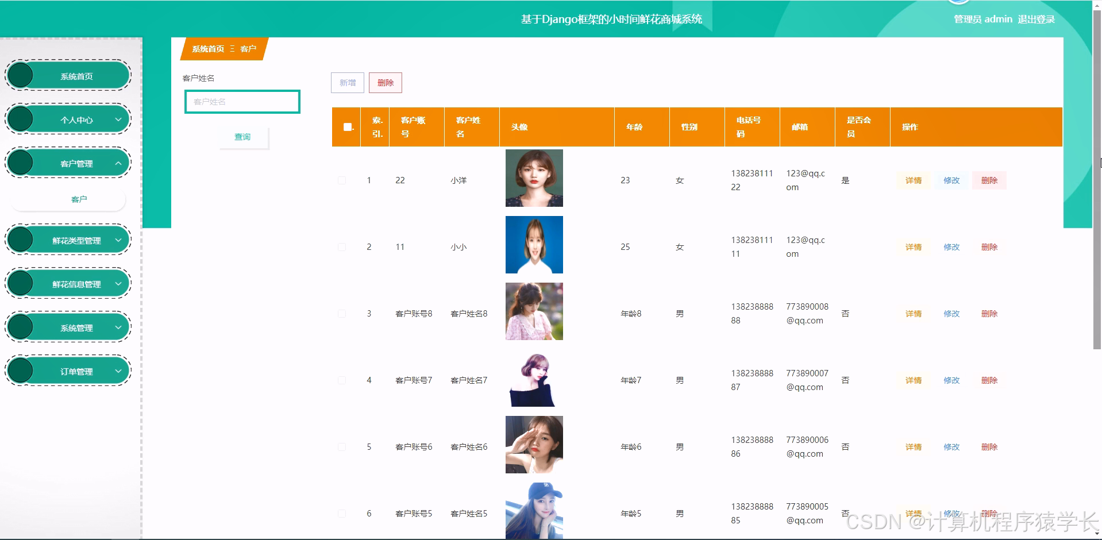Image resolution: width=1102 pixels, height=540 pixels.
Task: Toggle the select-all checkbox in table header
Action: pos(347,127)
